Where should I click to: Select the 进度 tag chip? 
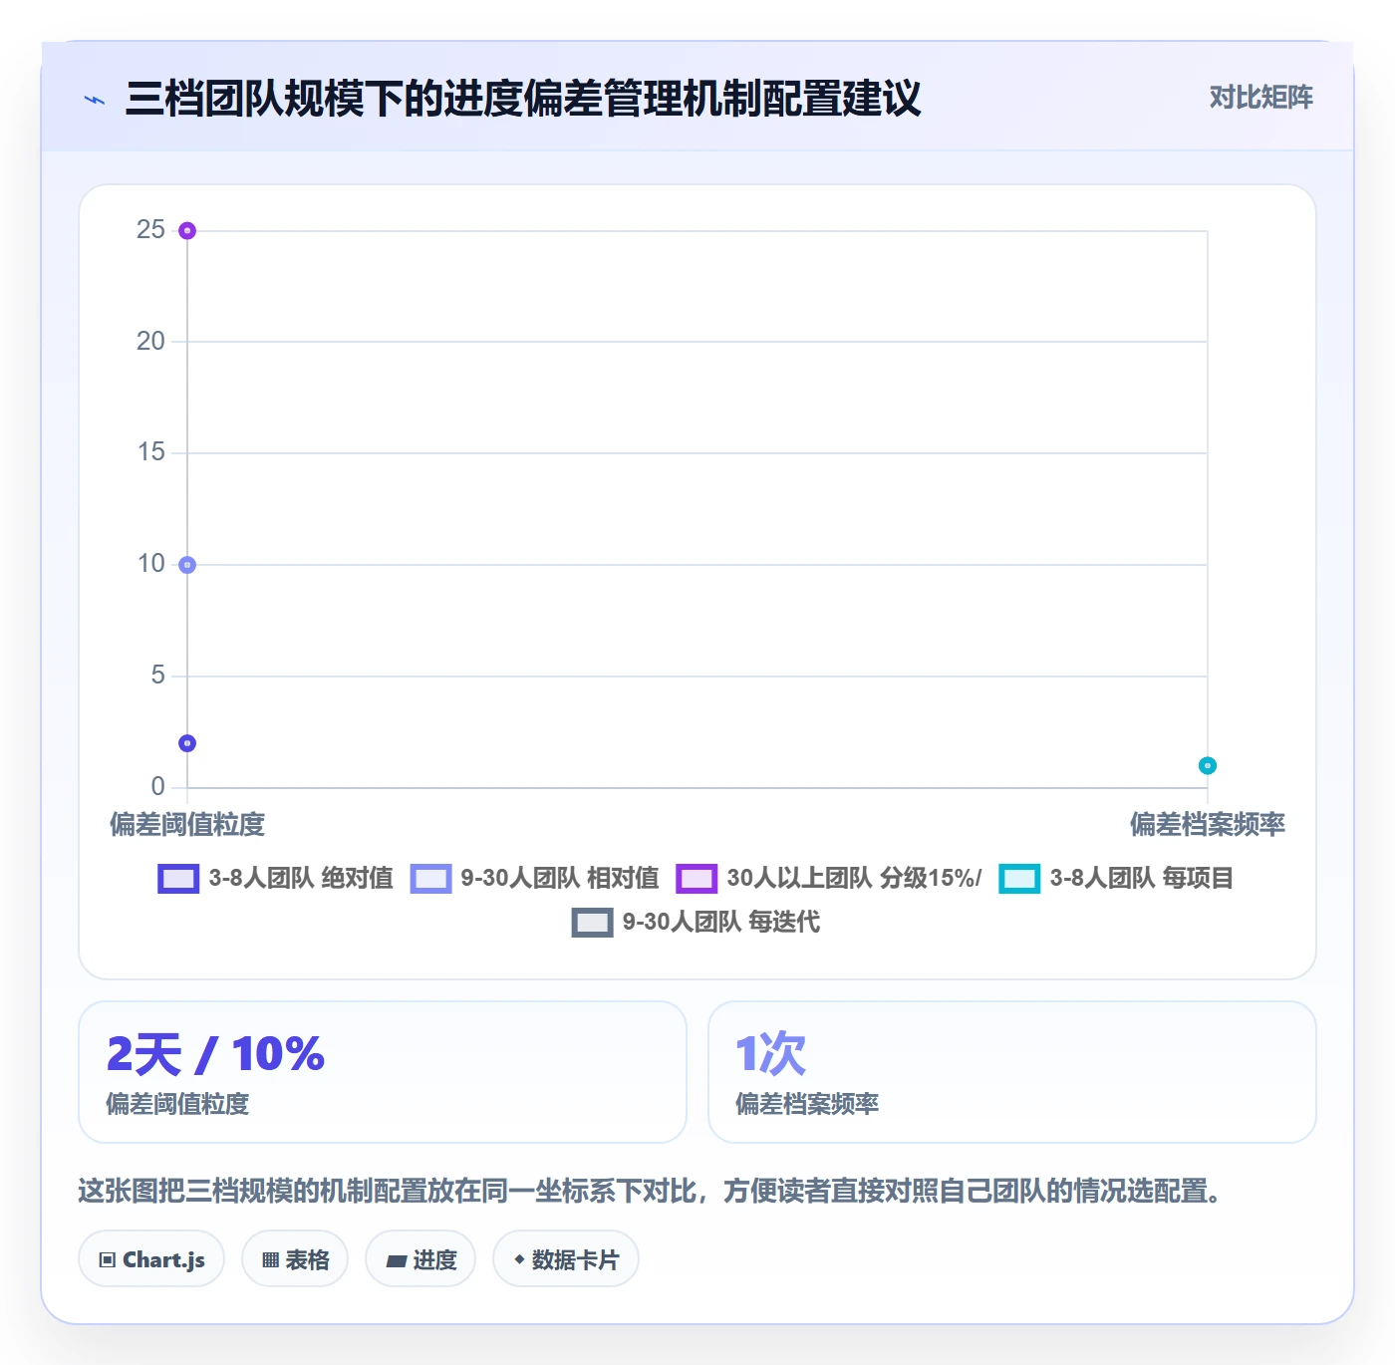click(420, 1259)
